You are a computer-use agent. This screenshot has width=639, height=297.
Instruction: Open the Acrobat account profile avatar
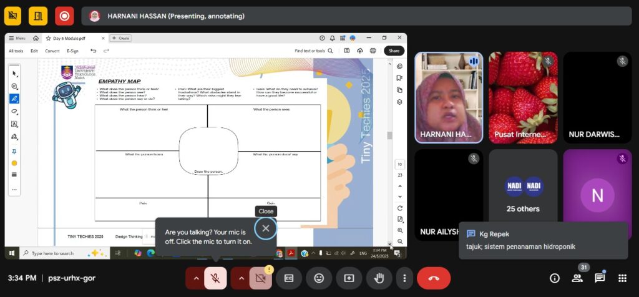[x=353, y=38]
